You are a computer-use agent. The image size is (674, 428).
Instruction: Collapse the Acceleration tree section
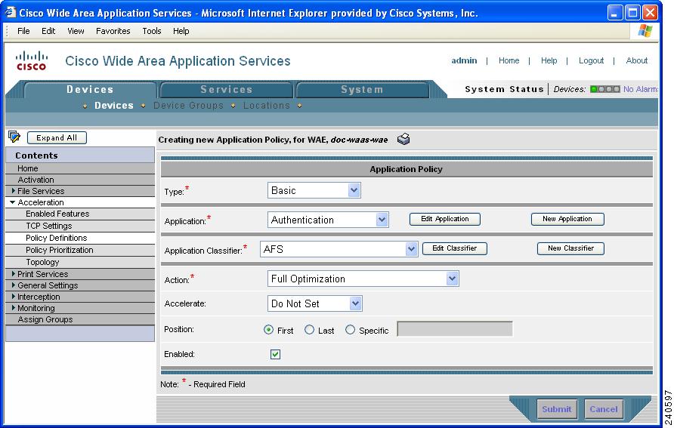12,202
